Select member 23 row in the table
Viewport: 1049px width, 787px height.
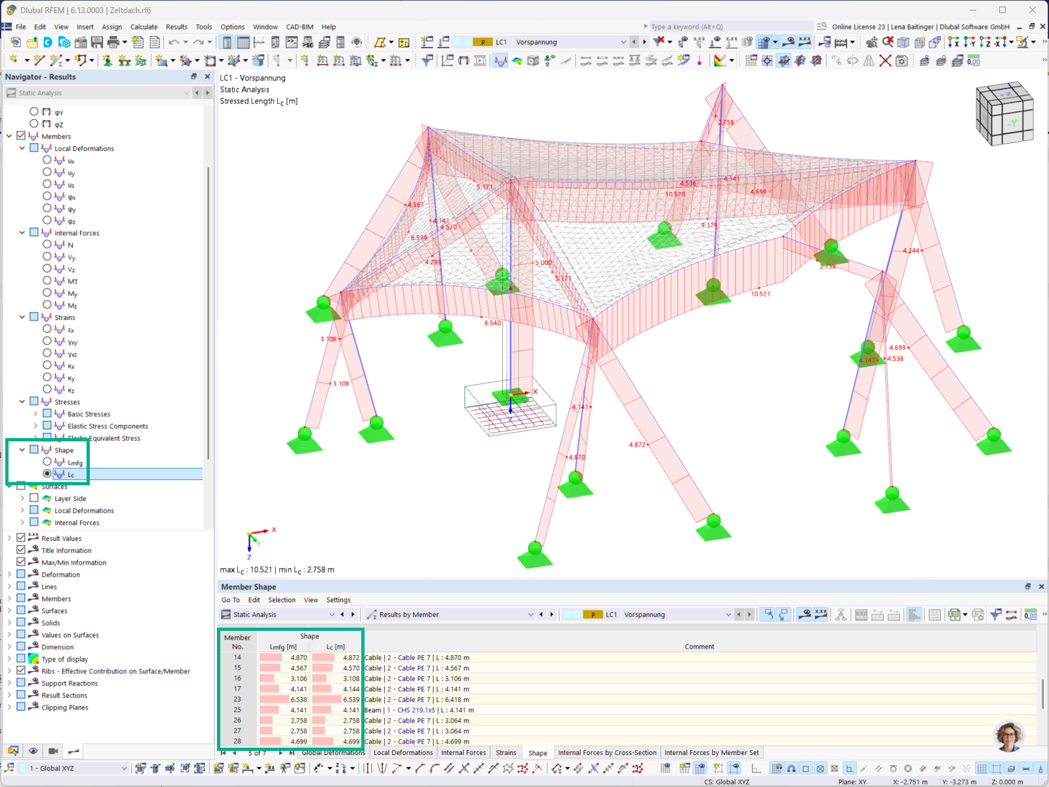[x=627, y=700]
